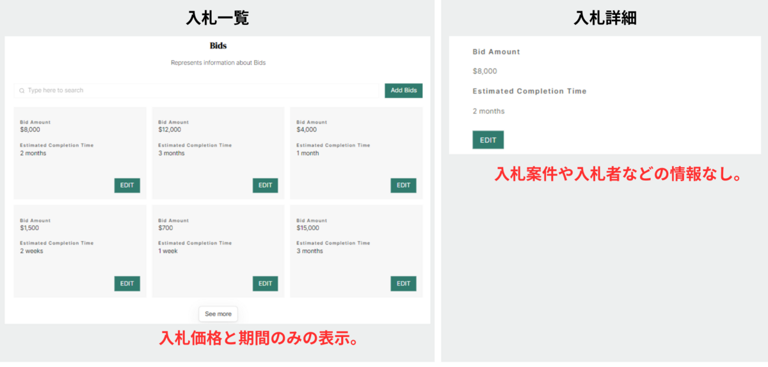768x367 pixels.
Task: Select the $700 bid amount text
Action: point(166,228)
